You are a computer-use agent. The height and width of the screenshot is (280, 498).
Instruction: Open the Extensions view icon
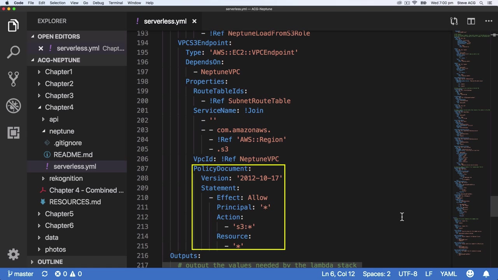[x=13, y=133]
